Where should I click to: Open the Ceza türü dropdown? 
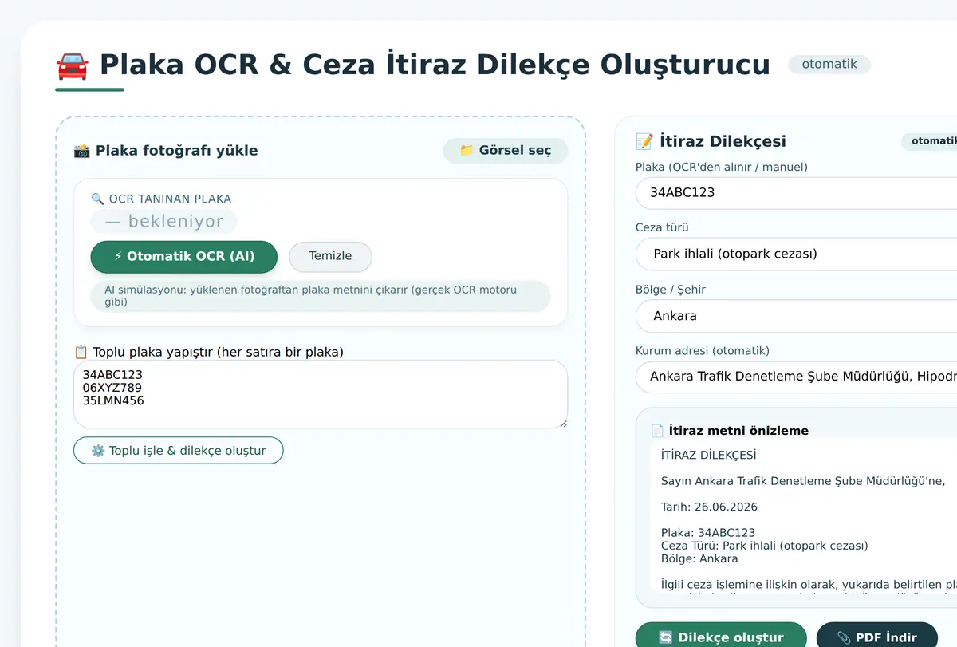tap(796, 254)
